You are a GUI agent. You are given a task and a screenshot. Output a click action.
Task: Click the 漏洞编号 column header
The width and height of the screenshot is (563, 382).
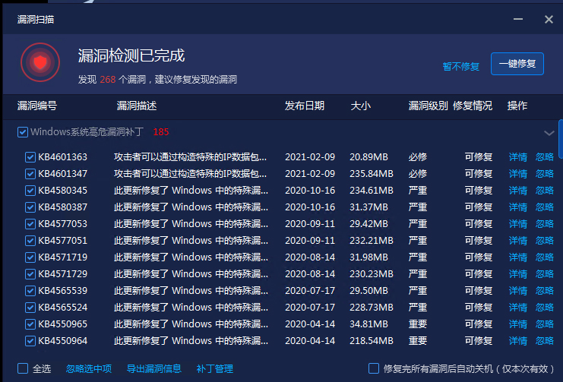[x=37, y=106]
